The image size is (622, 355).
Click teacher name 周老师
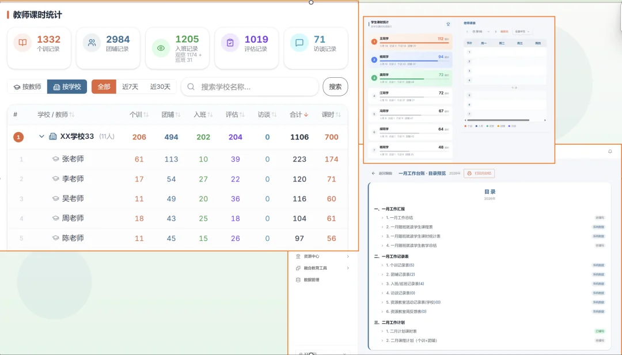coord(73,218)
